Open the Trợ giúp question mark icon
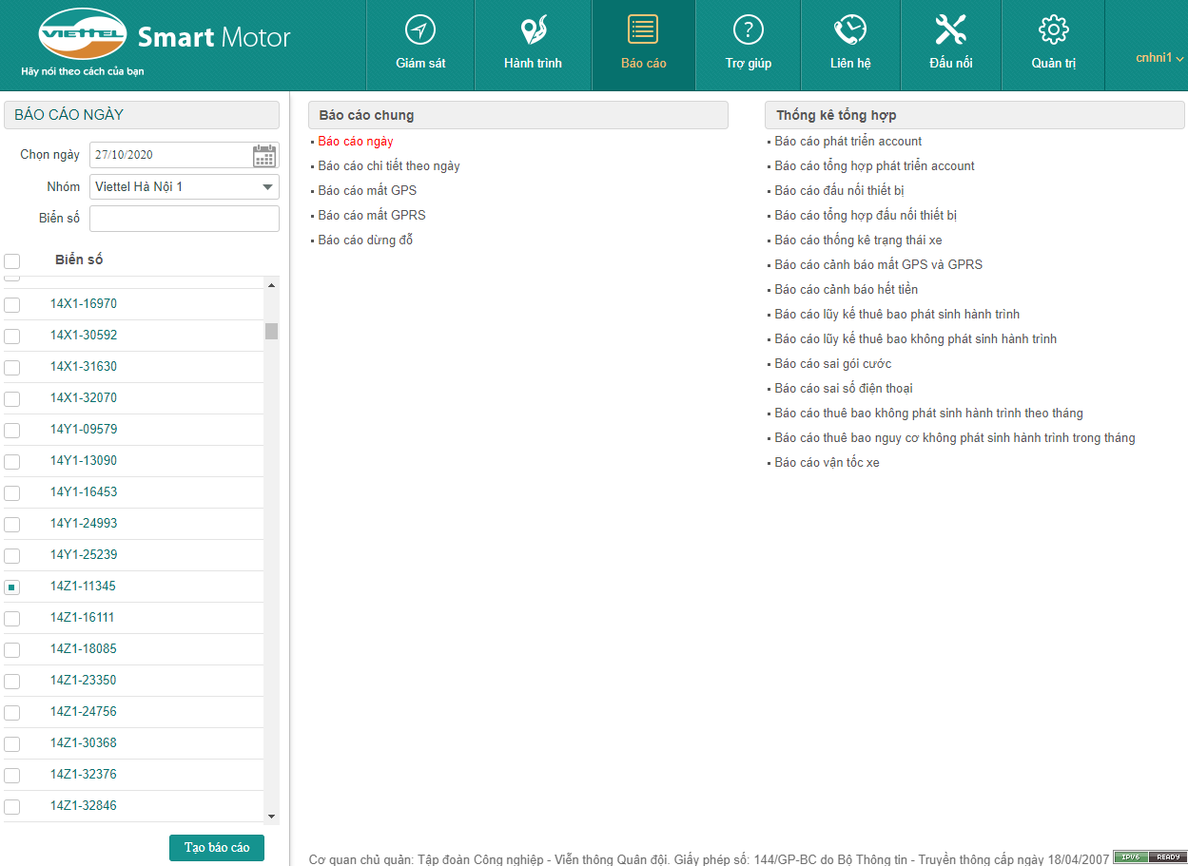1188x866 pixels. (748, 30)
